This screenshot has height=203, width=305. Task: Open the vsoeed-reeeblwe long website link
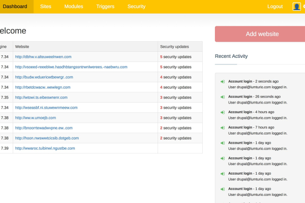pyautogui.click(x=71, y=67)
